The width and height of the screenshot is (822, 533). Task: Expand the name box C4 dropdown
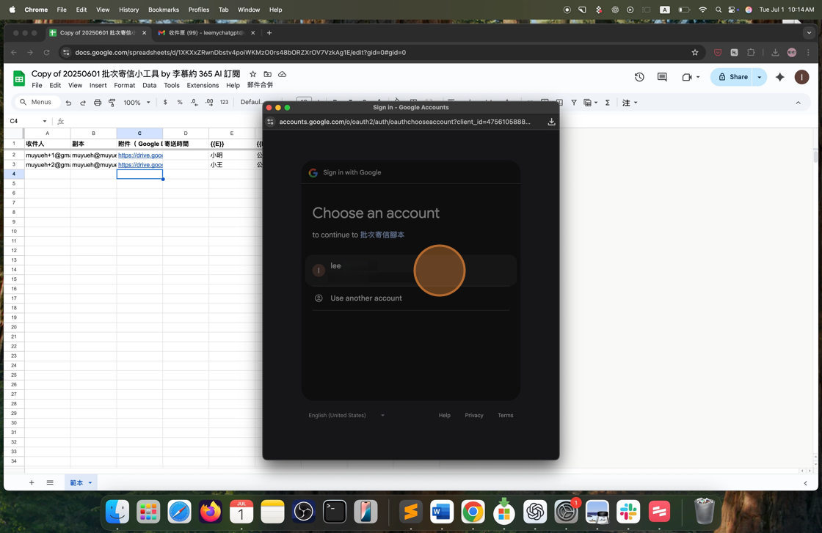[45, 121]
